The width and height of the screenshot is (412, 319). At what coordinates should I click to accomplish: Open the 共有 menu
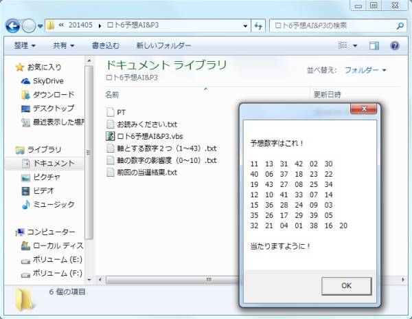pyautogui.click(x=63, y=45)
